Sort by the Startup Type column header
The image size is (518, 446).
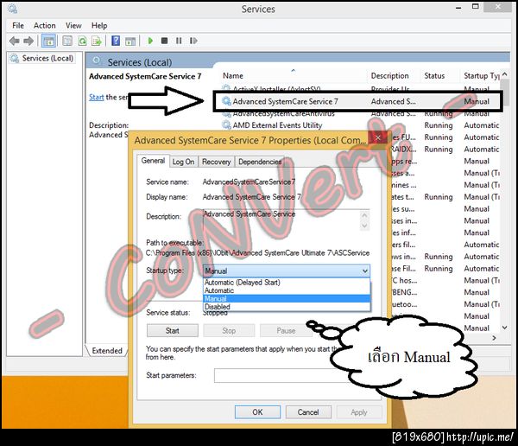(x=480, y=76)
